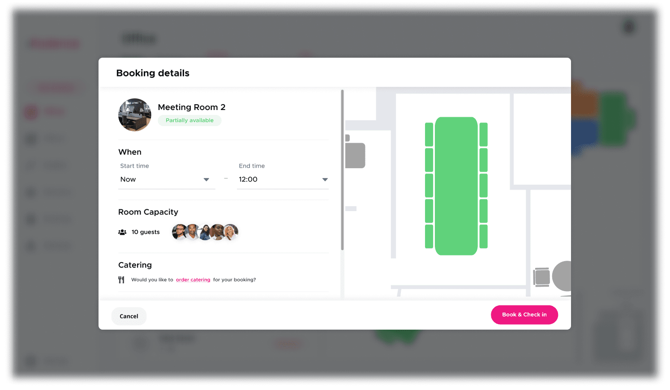Cancel the booking
This screenshot has height=390, width=670.
(x=129, y=316)
